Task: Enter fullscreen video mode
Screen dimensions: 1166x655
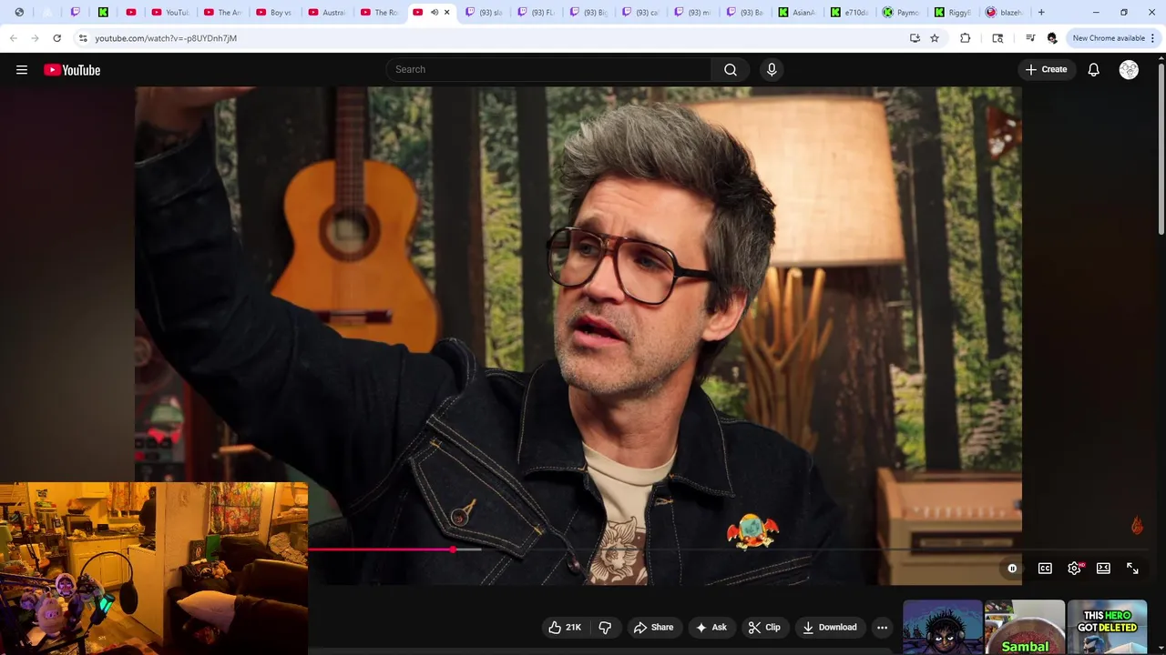Action: tap(1132, 568)
